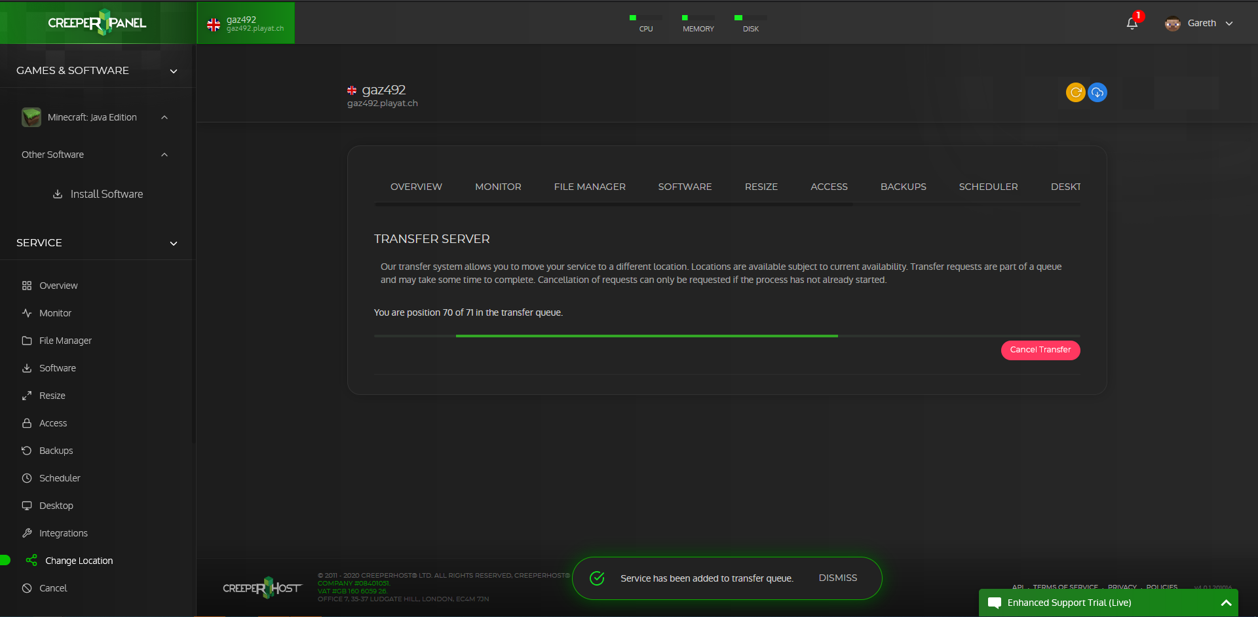The image size is (1258, 617).
Task: Switch to the Software tab
Action: [x=685, y=187]
